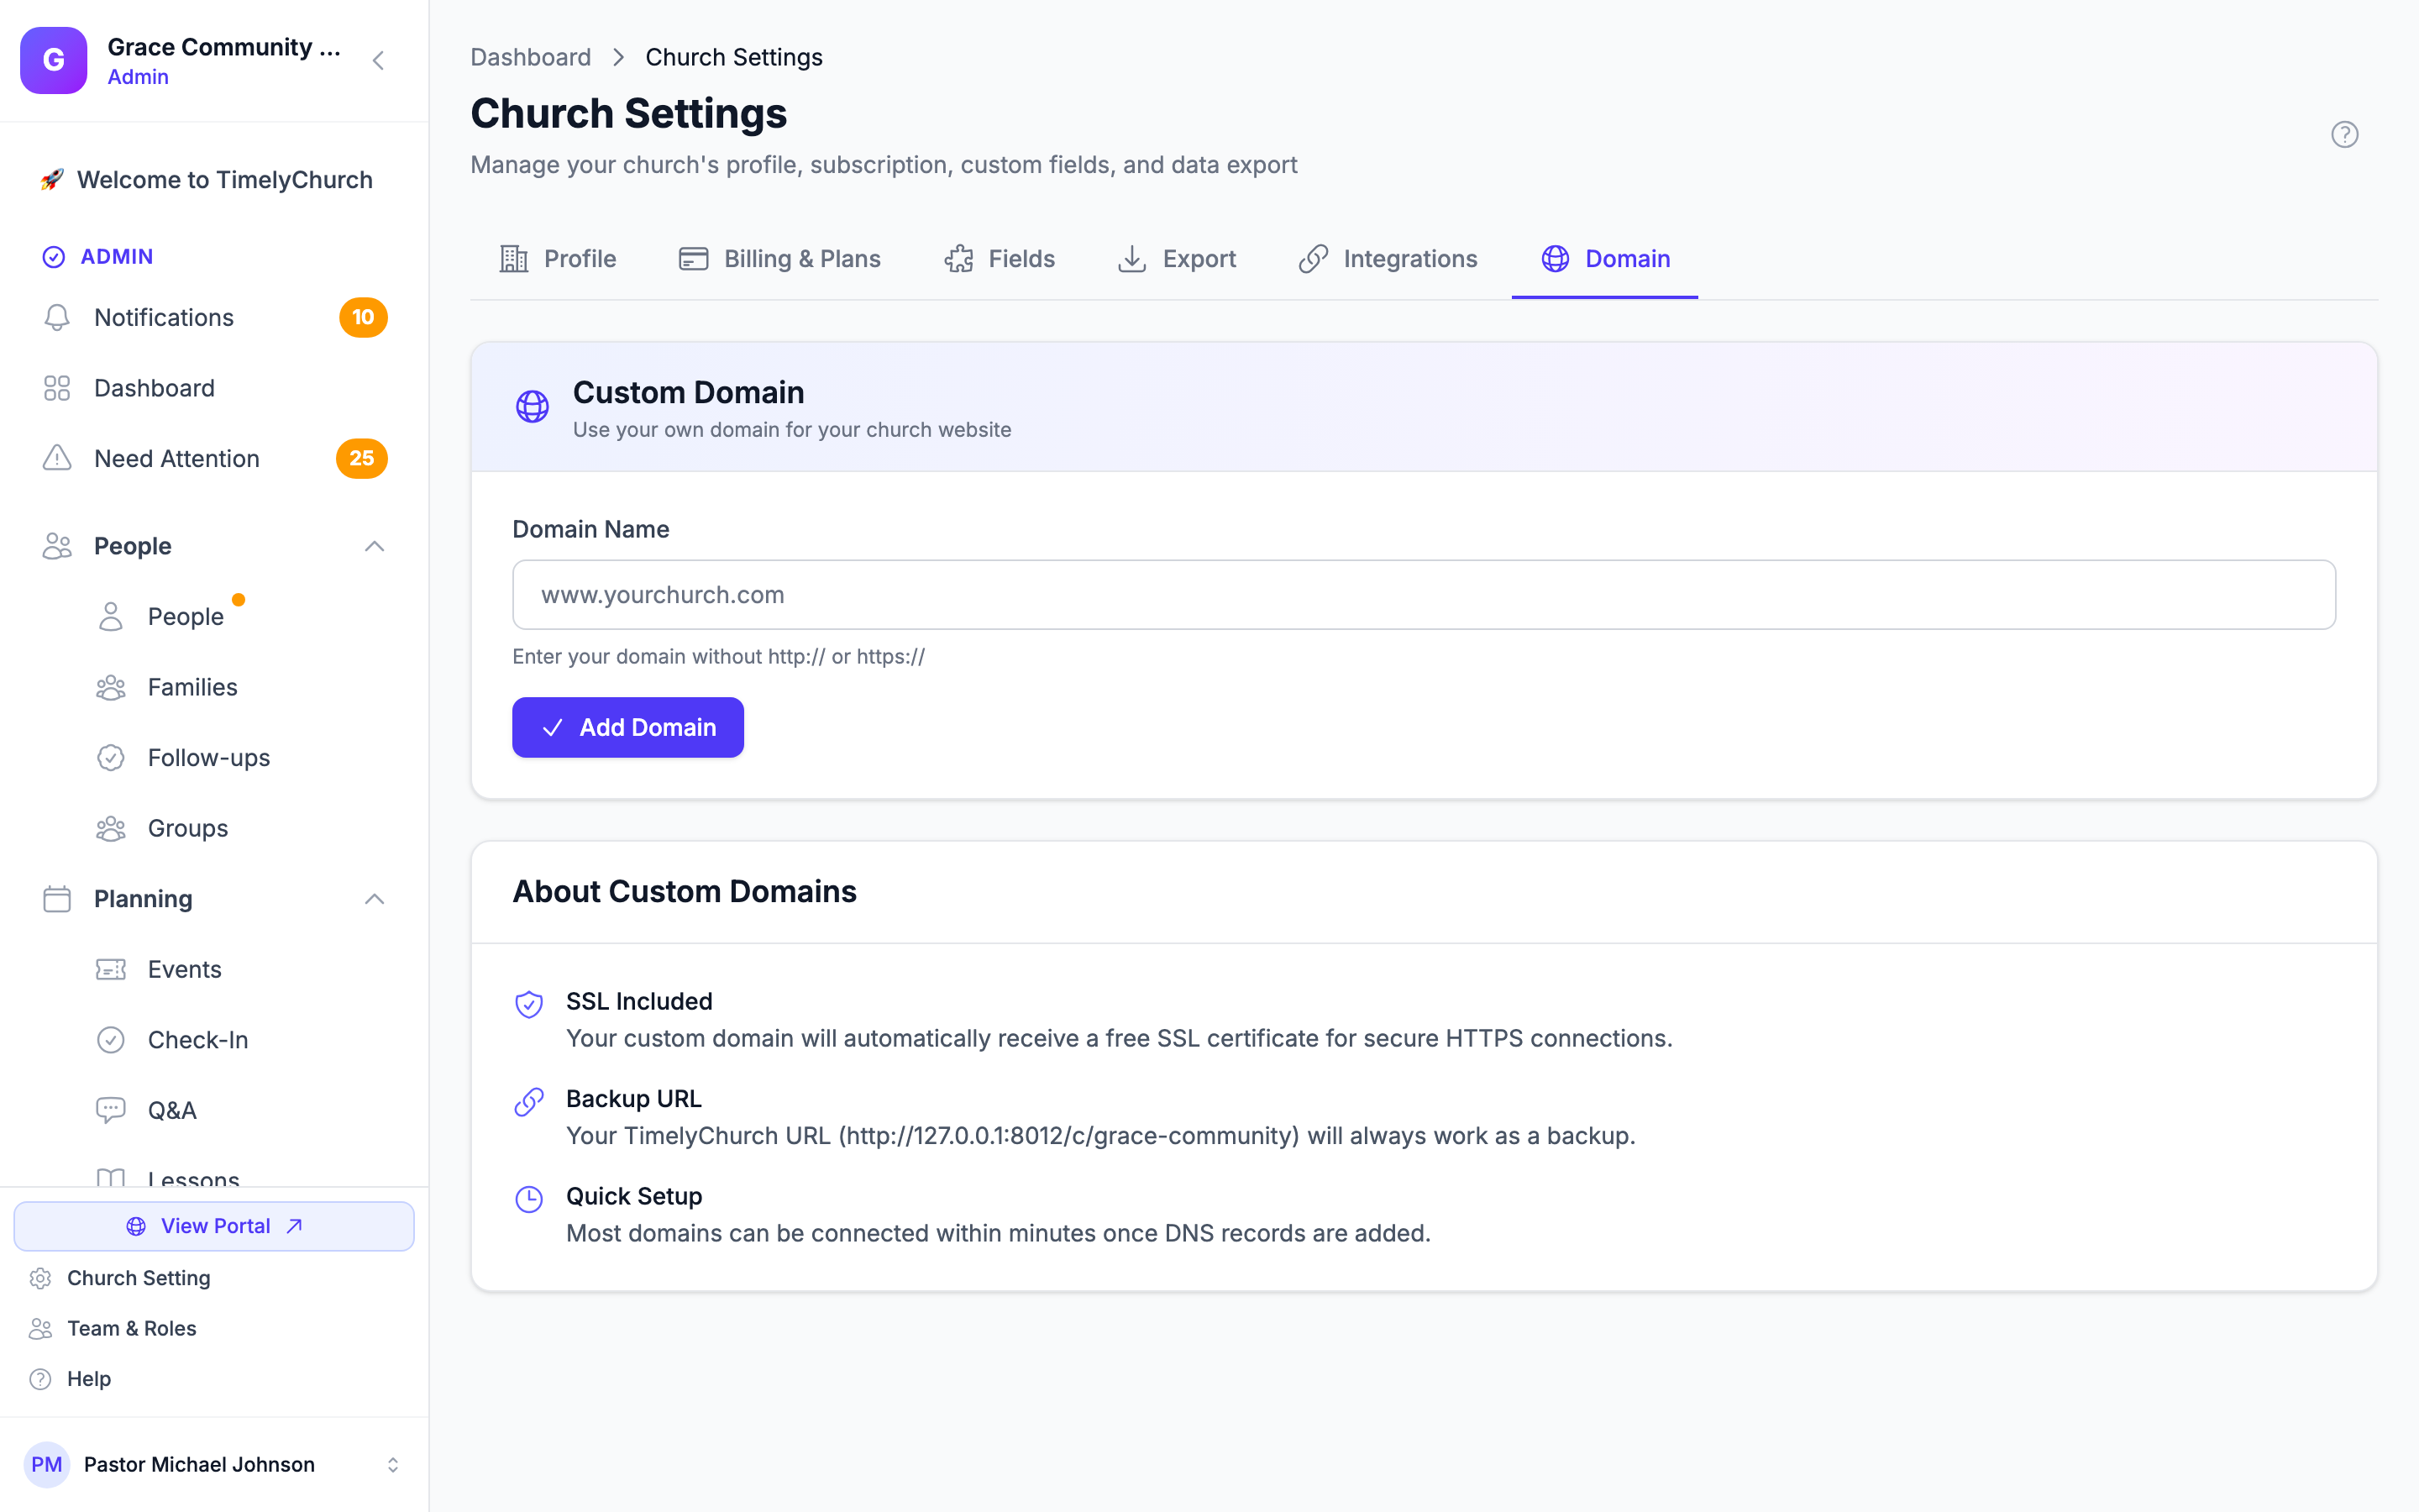Click the Church Setting gear icon
2419x1512 pixels.
[x=40, y=1278]
